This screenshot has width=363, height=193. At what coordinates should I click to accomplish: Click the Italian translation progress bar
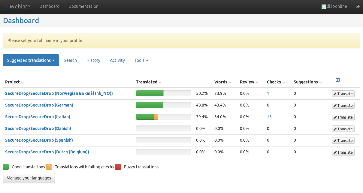tap(164, 117)
